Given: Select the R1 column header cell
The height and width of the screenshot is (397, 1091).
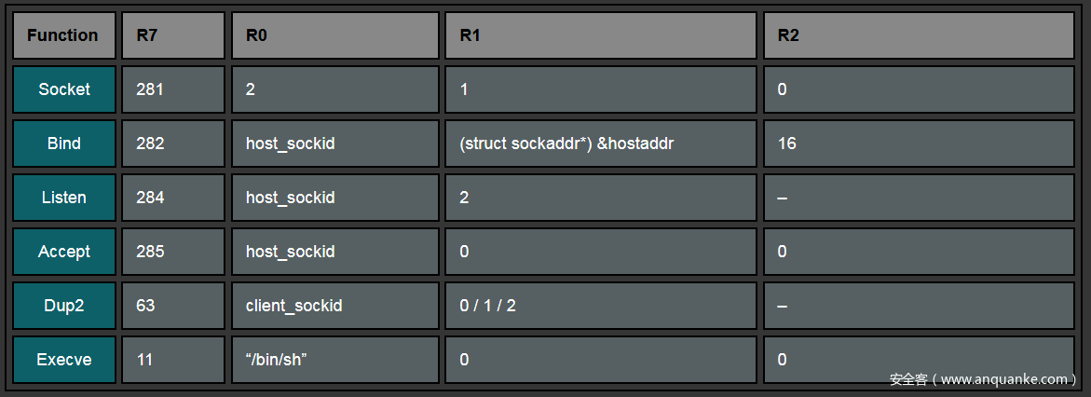Looking at the screenshot, I should click(601, 35).
